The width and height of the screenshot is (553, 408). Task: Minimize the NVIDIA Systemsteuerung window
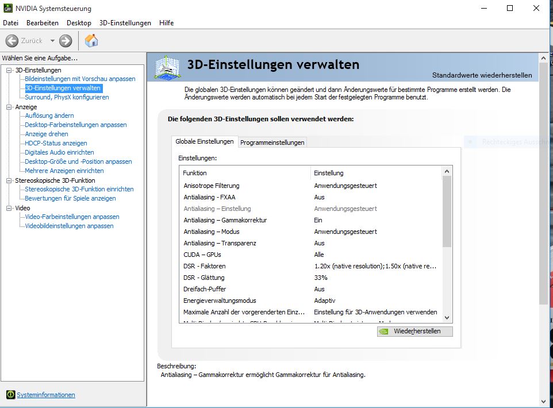pos(484,8)
